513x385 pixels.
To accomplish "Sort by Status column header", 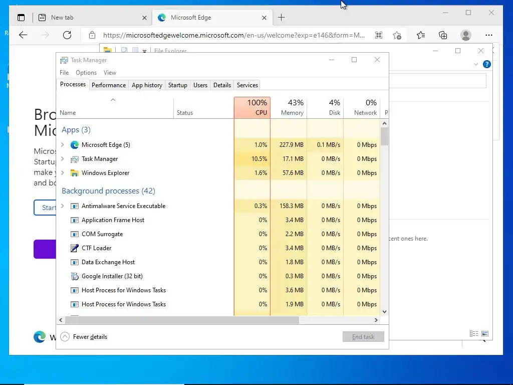I will [x=203, y=108].
